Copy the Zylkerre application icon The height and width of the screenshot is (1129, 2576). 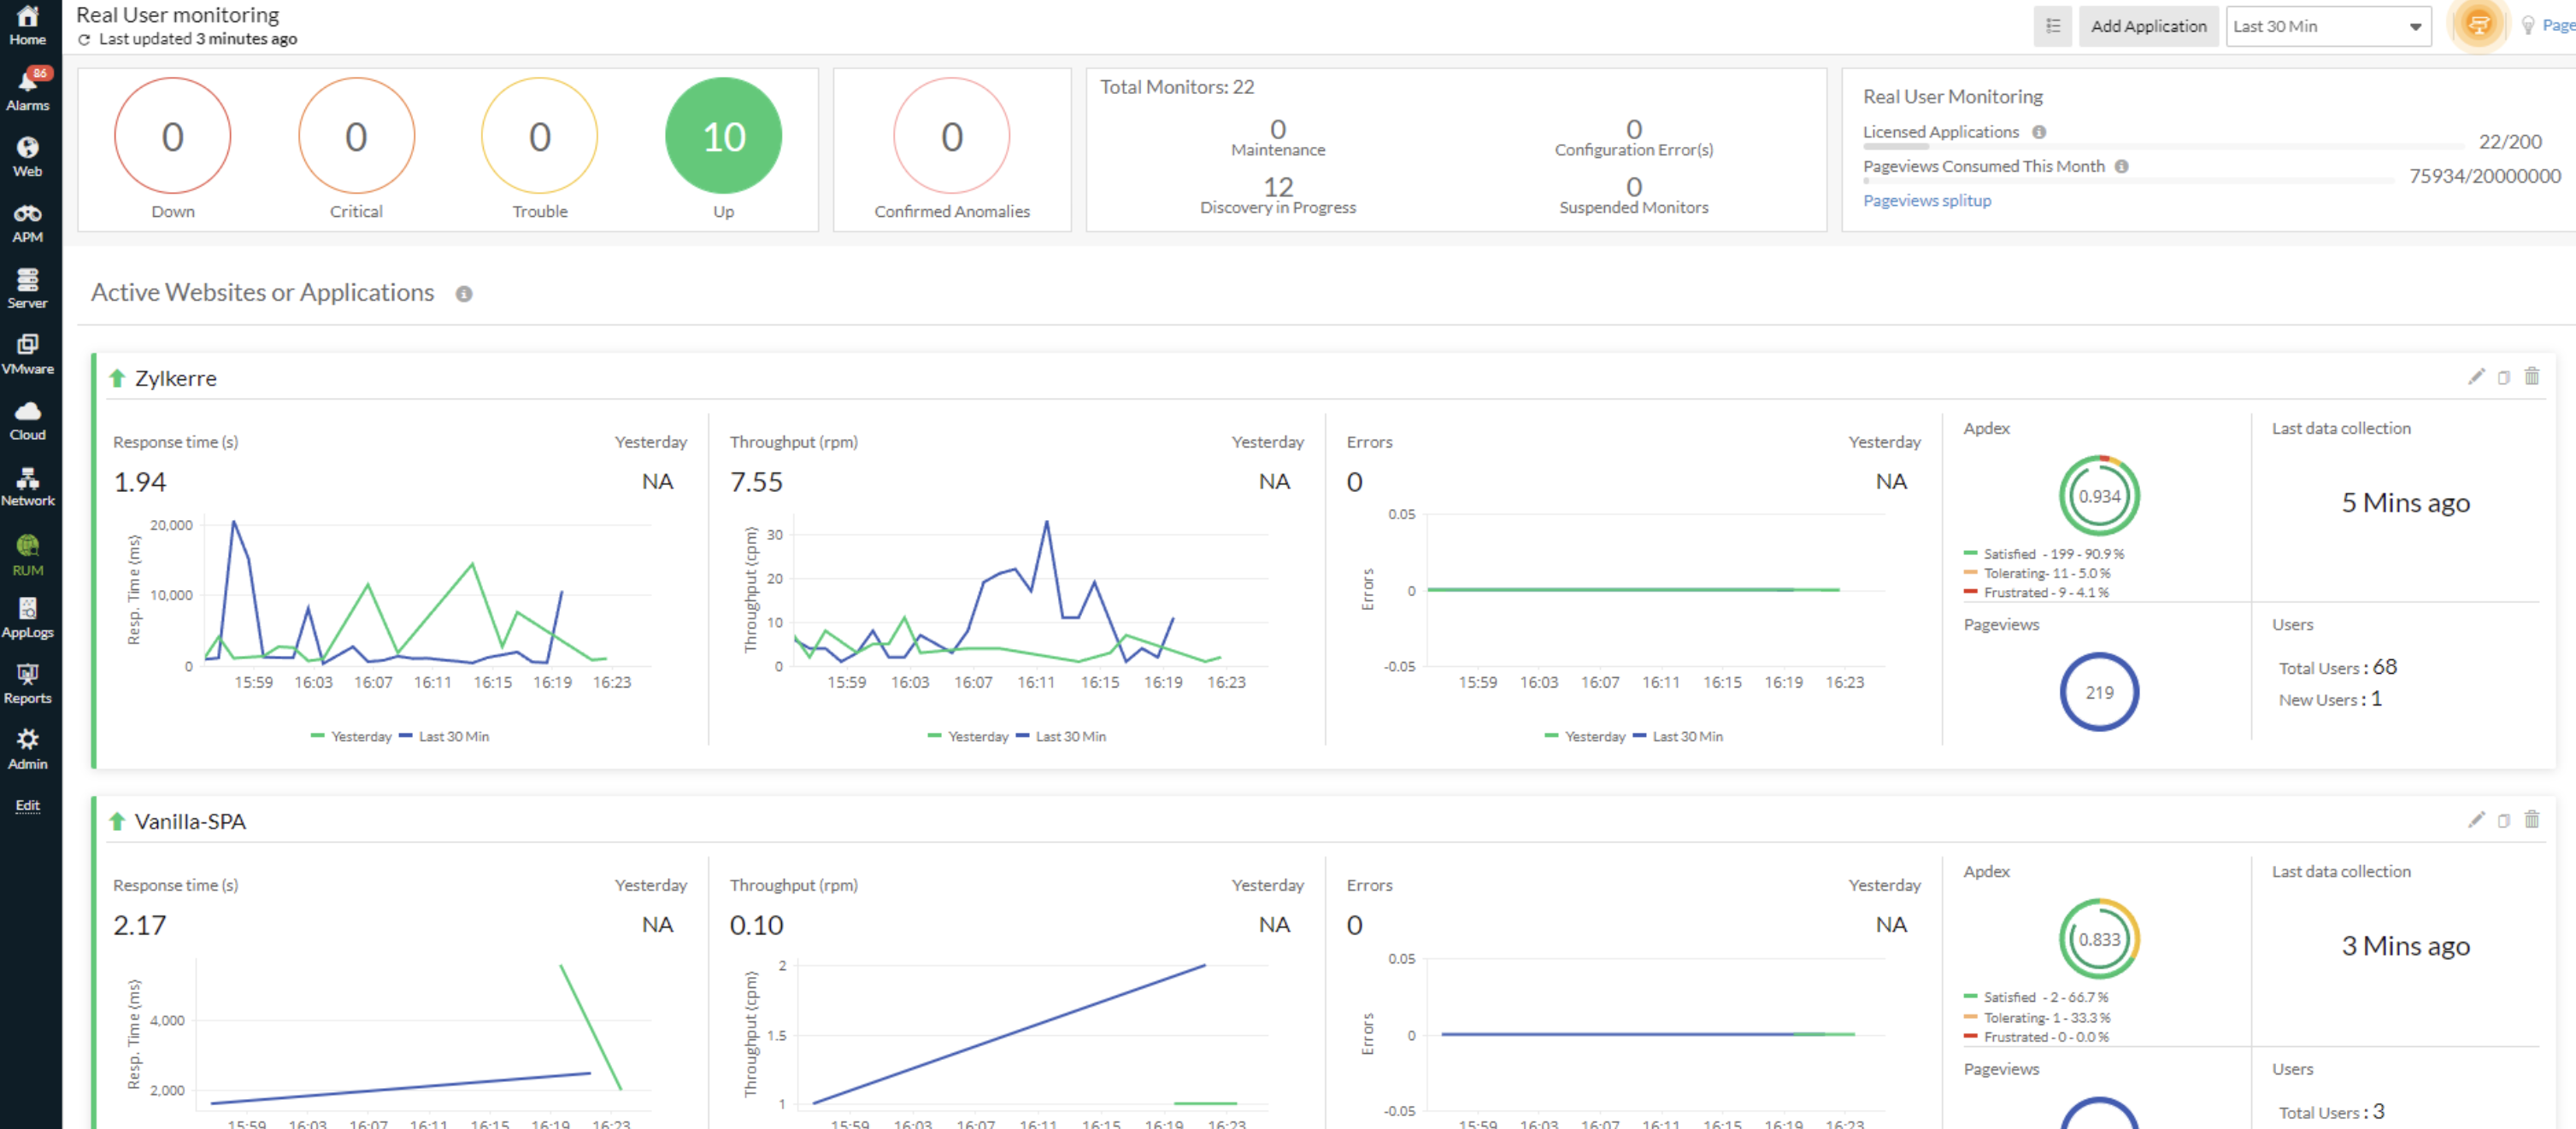tap(2503, 377)
